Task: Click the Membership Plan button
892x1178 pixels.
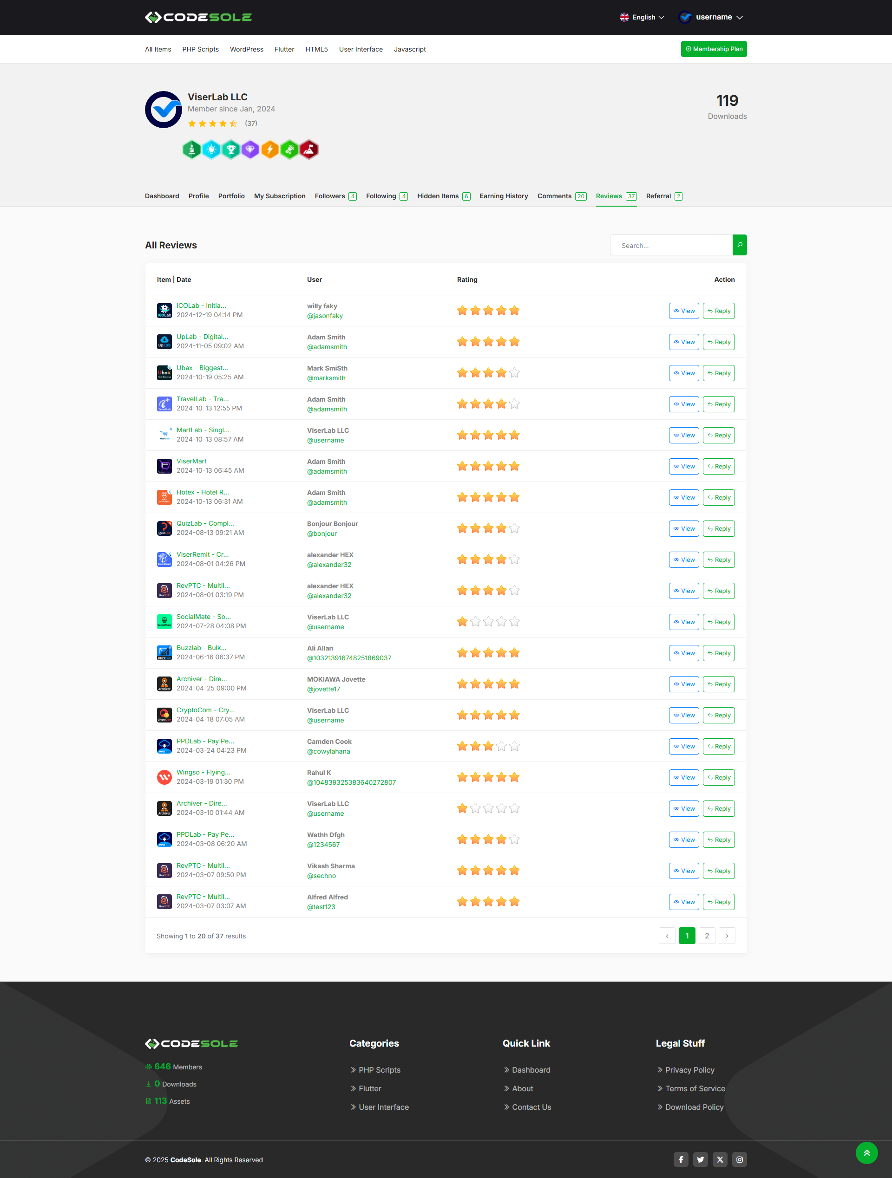Action: coord(713,49)
